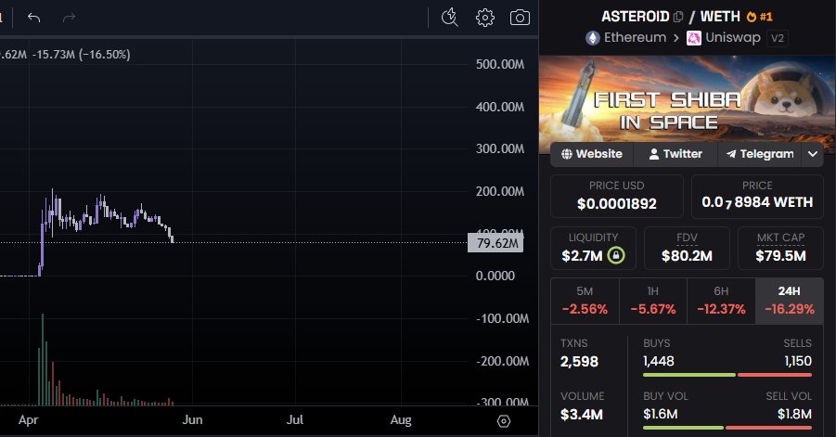Screen dimensions: 836x437
Task: Click the Uniswap DEX link
Action: point(733,38)
